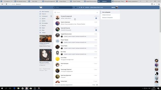Open dialog with Николай Ильичев

pos(76,29)
